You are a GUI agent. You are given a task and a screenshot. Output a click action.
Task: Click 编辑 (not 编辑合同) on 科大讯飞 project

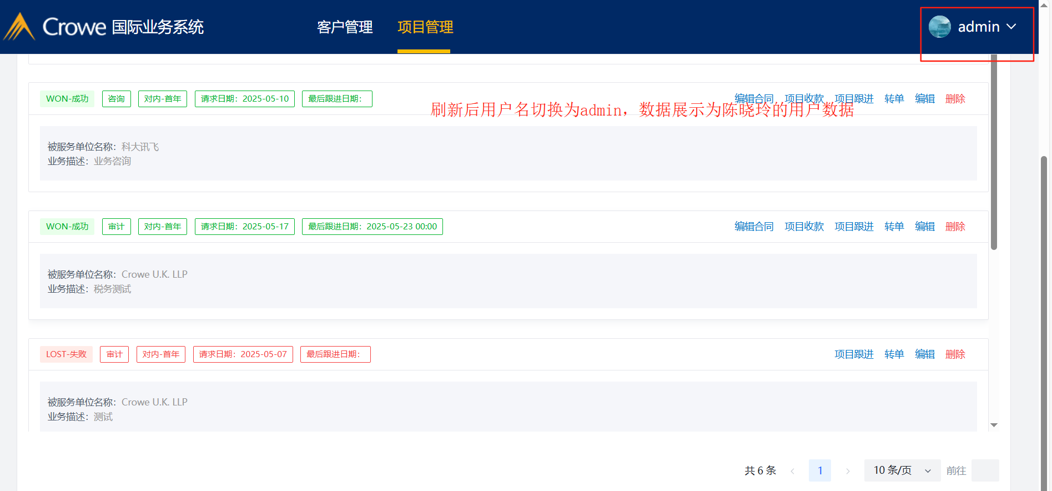click(925, 99)
